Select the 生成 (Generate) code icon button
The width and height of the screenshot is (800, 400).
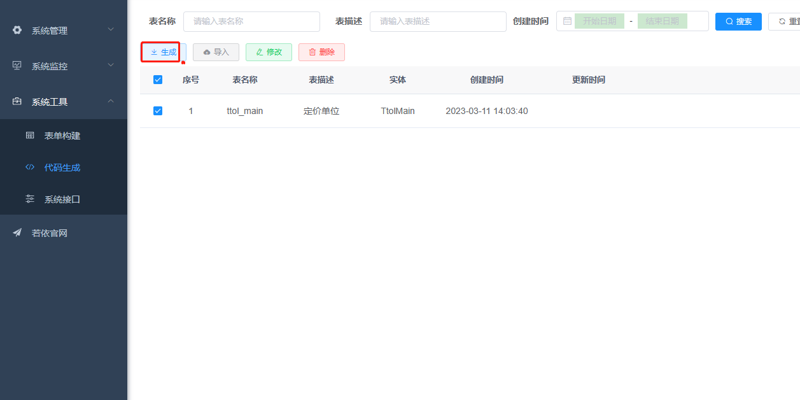(x=160, y=52)
